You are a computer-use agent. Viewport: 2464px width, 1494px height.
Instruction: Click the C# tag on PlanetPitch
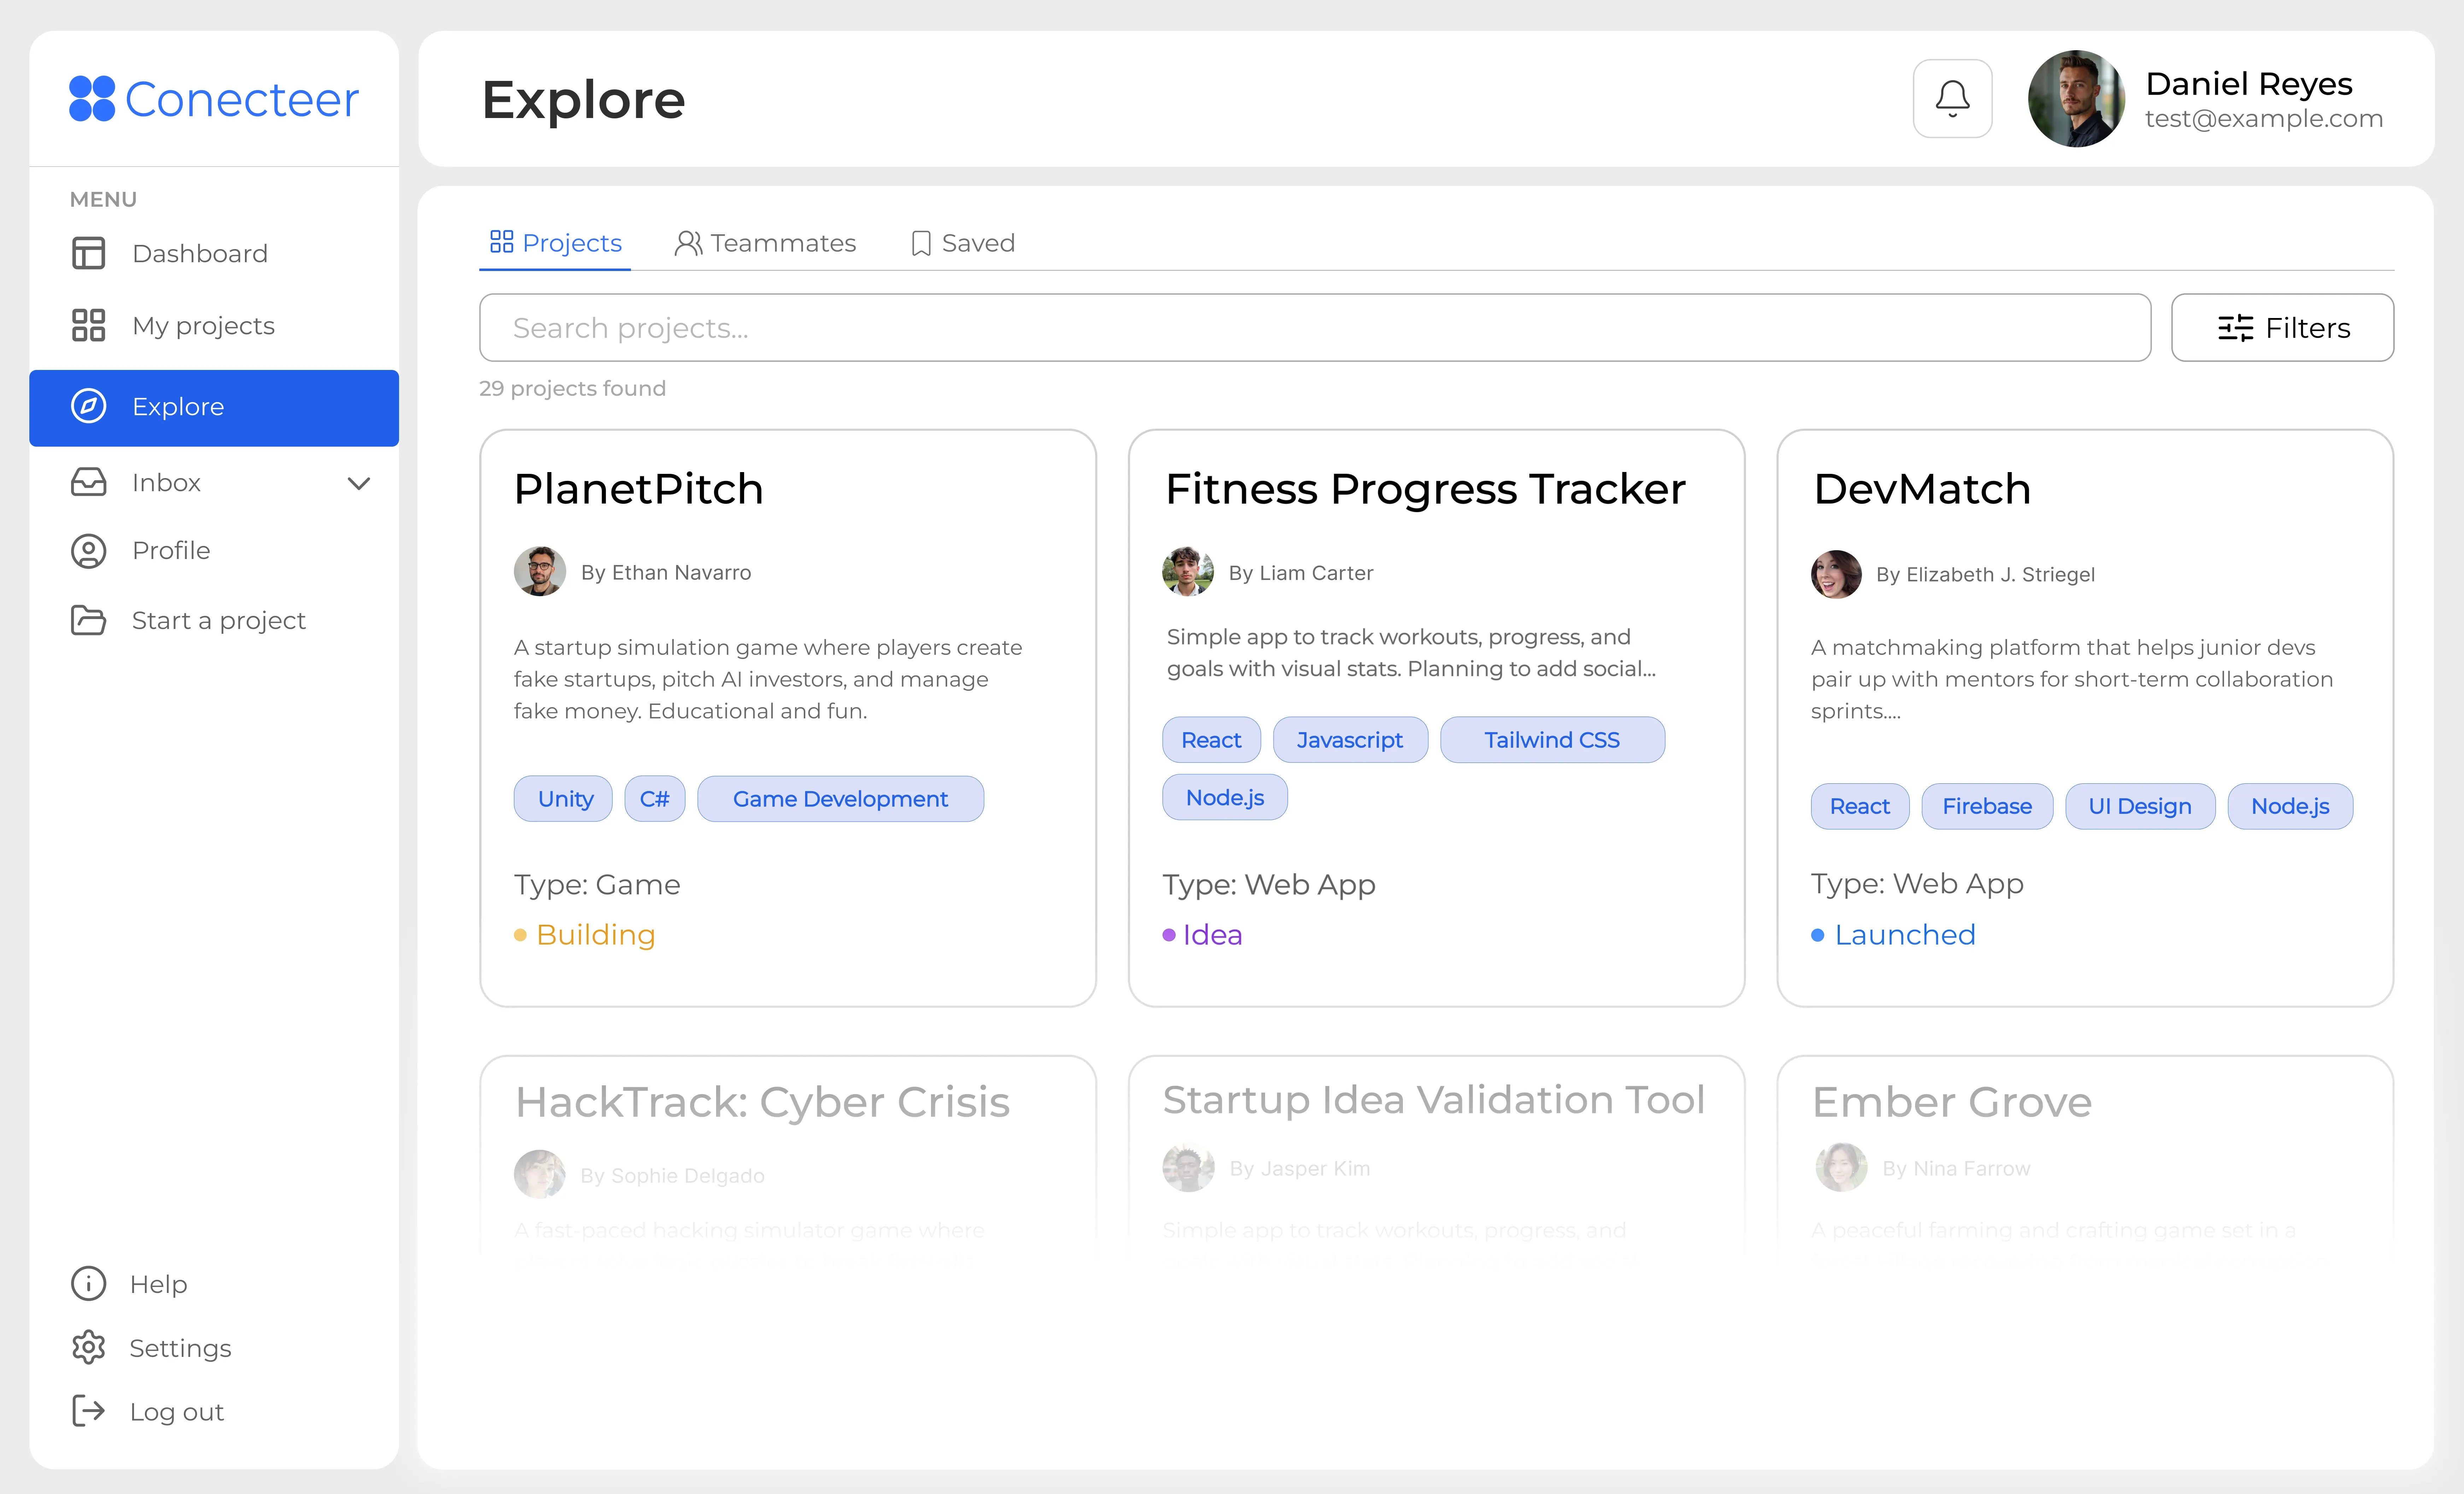pos(655,799)
